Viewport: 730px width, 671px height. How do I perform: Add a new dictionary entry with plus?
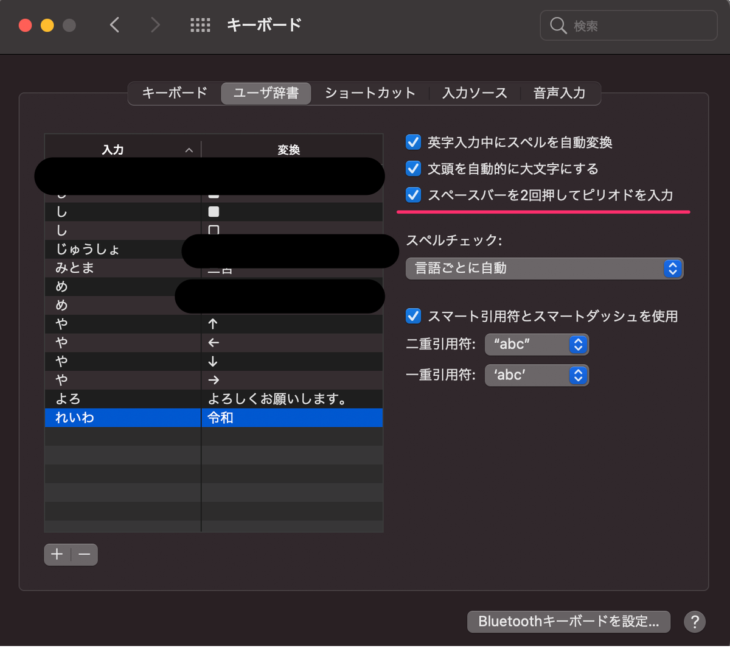click(x=57, y=554)
